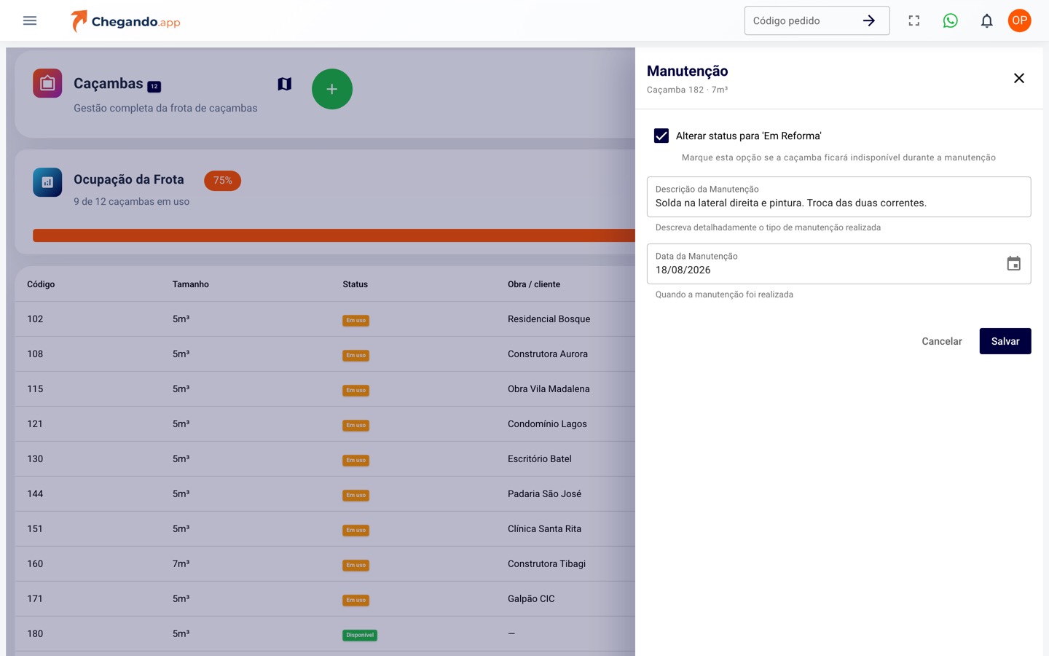
Task: Click Residencial Bosque client cell
Action: 549,319
